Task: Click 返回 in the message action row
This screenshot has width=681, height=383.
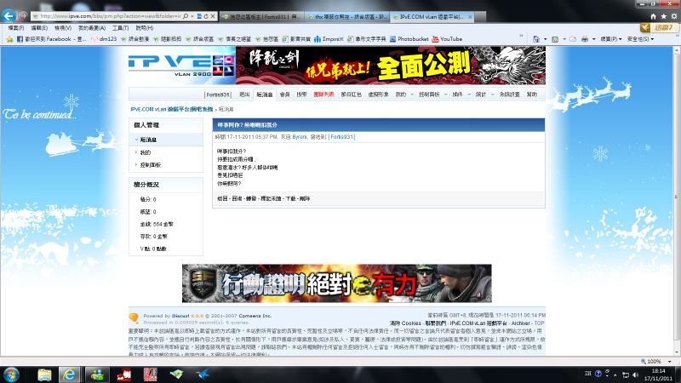Action: (222, 198)
